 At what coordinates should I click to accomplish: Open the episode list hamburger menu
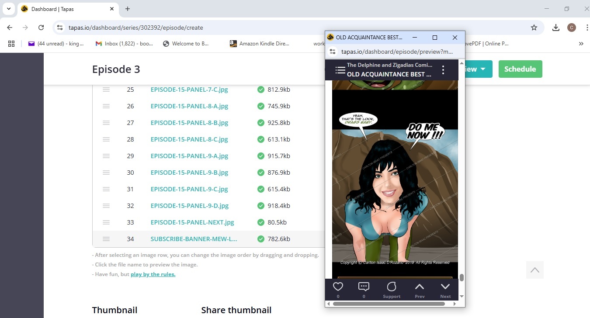(340, 70)
